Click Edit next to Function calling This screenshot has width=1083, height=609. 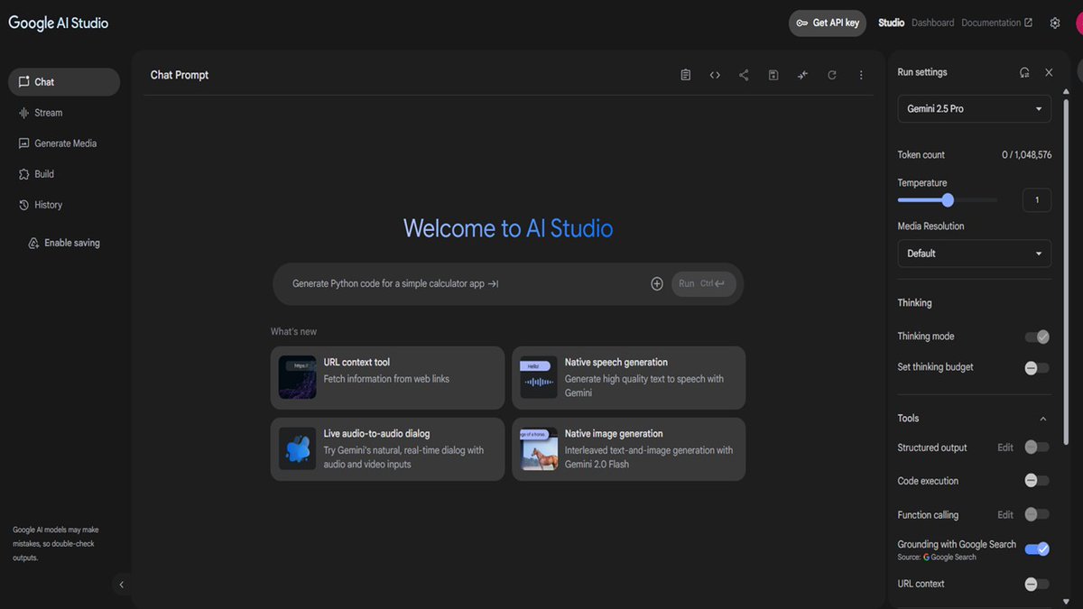pyautogui.click(x=1005, y=514)
